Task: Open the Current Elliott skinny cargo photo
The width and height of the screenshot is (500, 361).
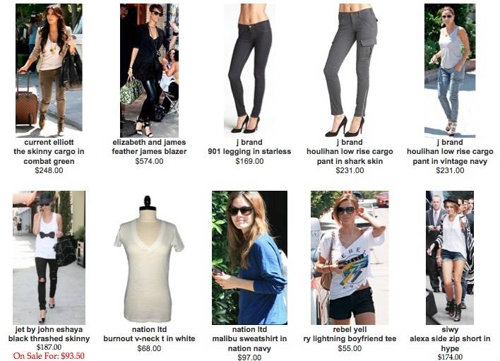Action: click(49, 70)
